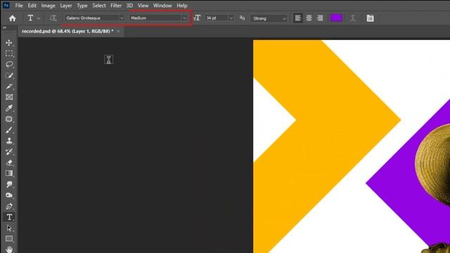Click the Photoshop logo icon
The image size is (450, 253).
tap(6, 5)
